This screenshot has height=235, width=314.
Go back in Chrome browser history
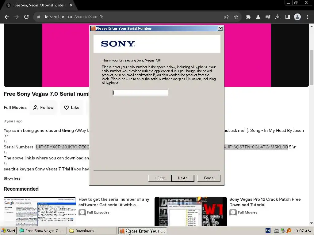pyautogui.click(x=7, y=17)
